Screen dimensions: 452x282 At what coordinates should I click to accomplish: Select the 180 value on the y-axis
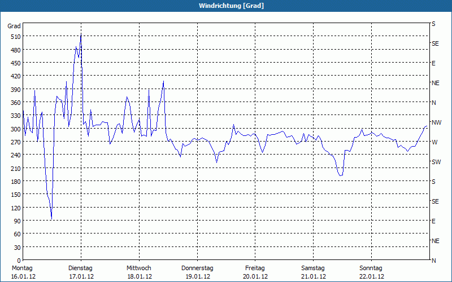tap(16, 182)
